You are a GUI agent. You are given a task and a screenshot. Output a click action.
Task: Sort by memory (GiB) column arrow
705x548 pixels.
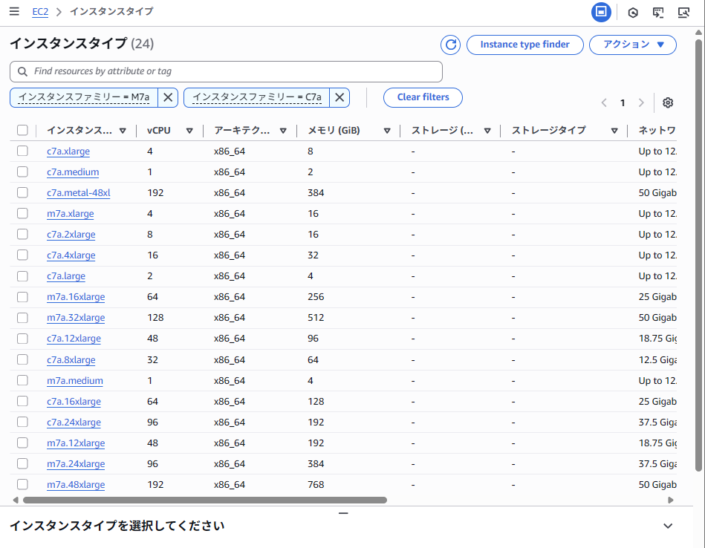(386, 131)
